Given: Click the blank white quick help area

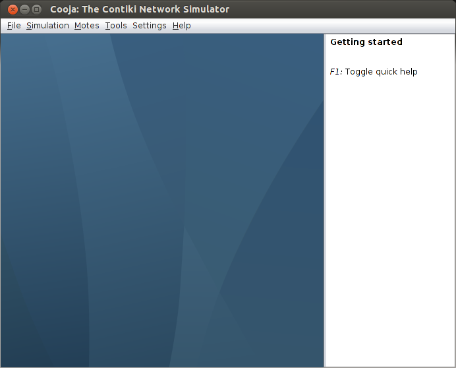Looking at the screenshot, I should [389, 222].
